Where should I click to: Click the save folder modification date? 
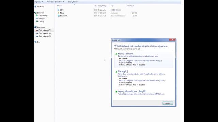tap(100, 10)
